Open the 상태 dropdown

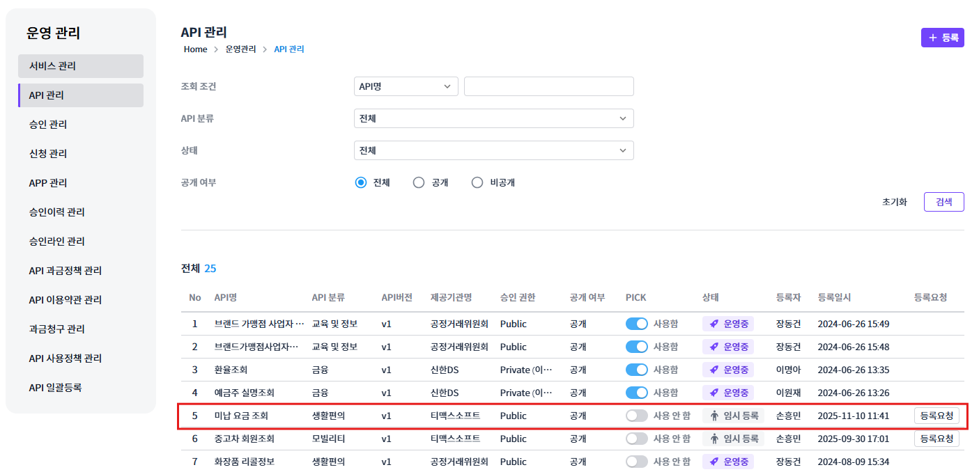(x=494, y=150)
